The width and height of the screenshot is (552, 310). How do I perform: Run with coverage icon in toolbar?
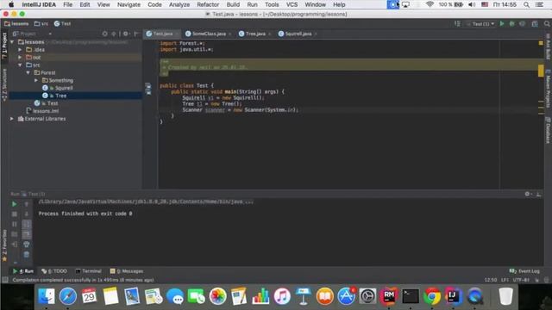coord(522,23)
